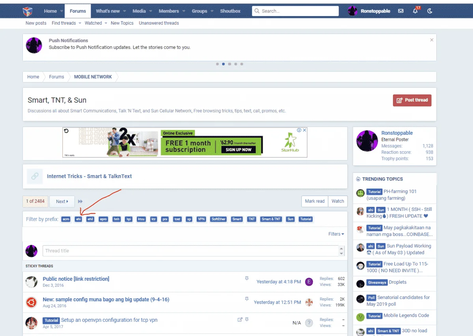Expand What's new dropdown arrow
This screenshot has width=473, height=336.
[x=125, y=11]
